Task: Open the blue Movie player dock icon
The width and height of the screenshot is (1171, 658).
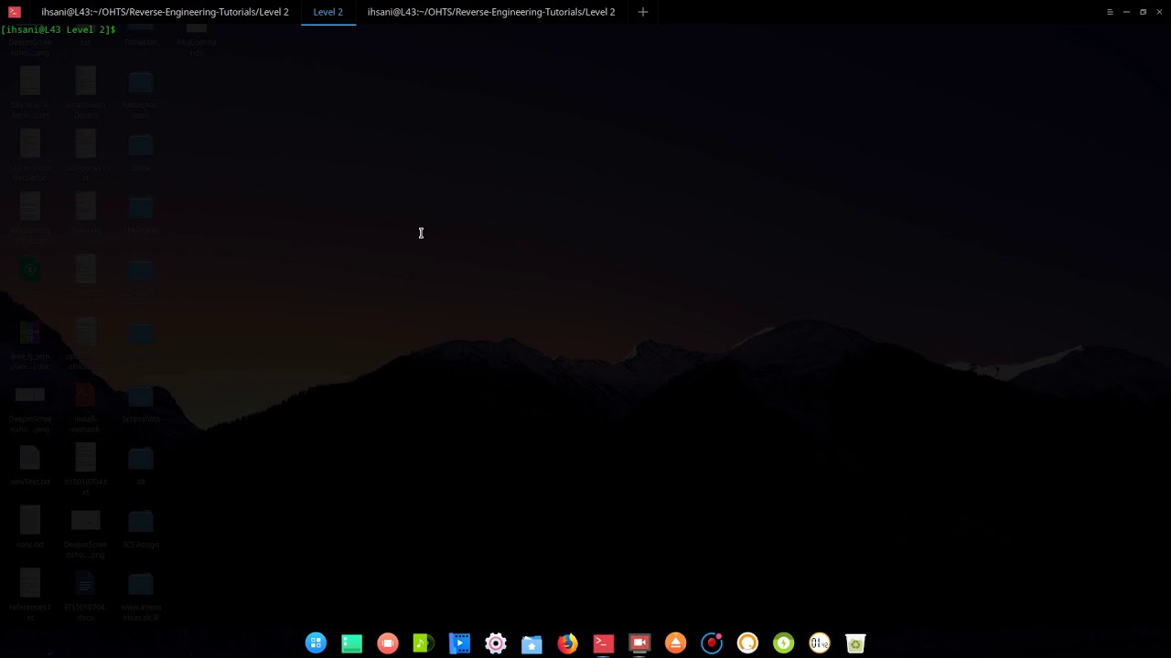Action: click(459, 643)
